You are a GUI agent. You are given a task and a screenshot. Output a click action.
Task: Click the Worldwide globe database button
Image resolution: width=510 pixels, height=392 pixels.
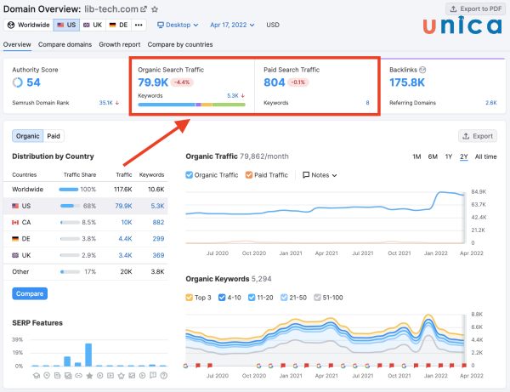point(29,25)
